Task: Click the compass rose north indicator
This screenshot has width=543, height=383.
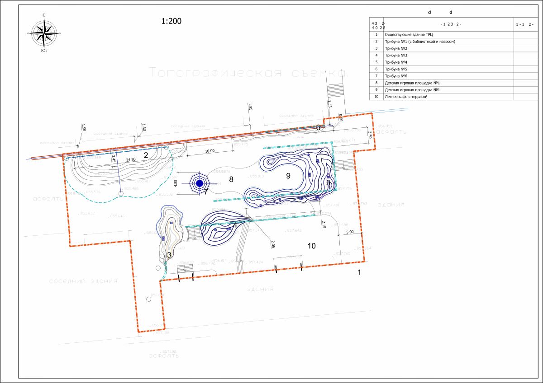Action: click(44, 15)
